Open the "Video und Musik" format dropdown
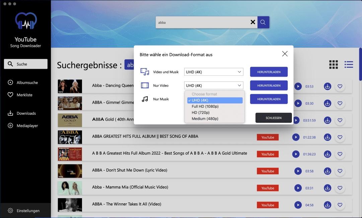This screenshot has height=218, width=362. pos(213,71)
